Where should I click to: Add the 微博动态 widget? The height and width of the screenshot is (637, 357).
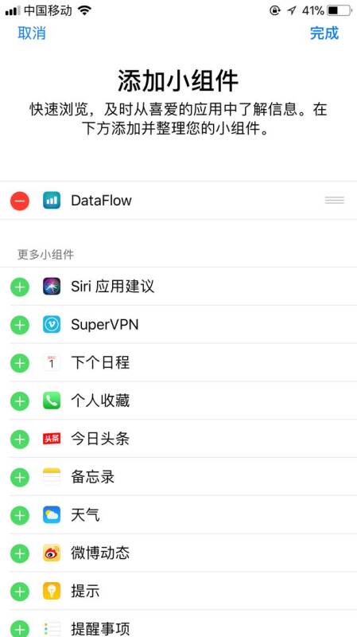click(20, 553)
